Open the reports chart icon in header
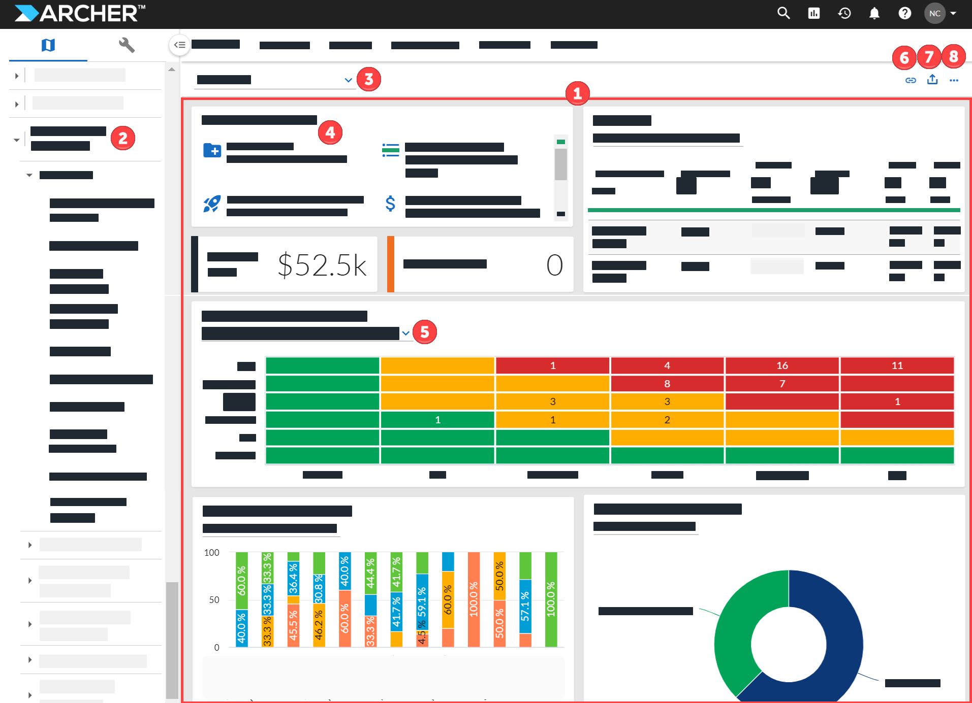The height and width of the screenshot is (703, 972). tap(814, 13)
